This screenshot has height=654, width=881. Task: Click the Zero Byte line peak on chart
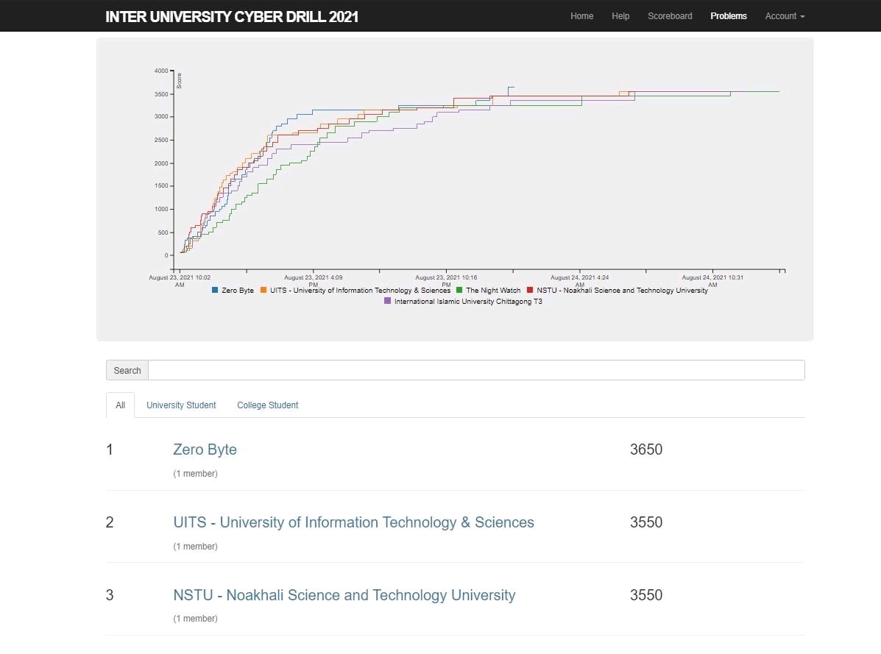(x=511, y=87)
